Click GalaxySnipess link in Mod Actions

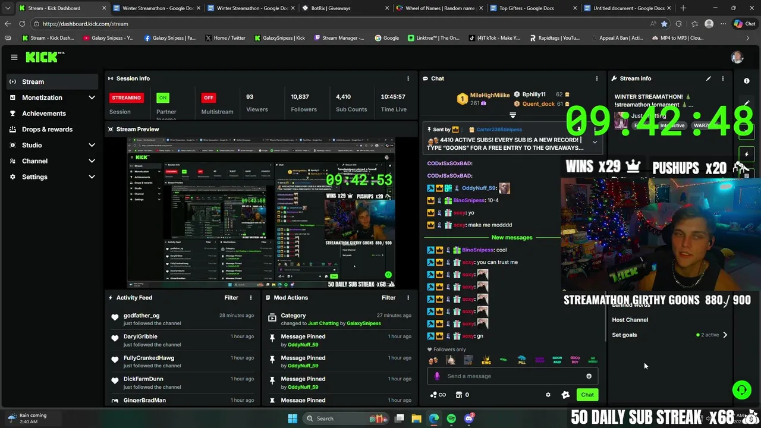click(363, 323)
